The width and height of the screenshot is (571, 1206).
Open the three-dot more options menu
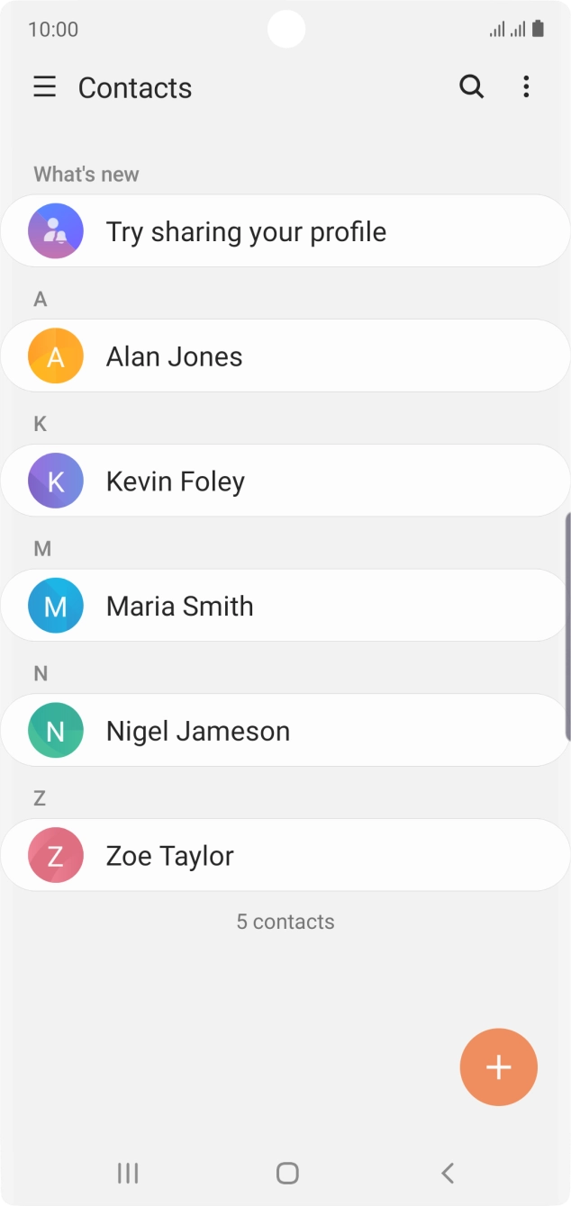coord(526,87)
